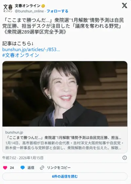Click the 文春オンライン profile avatar

point(8,8)
